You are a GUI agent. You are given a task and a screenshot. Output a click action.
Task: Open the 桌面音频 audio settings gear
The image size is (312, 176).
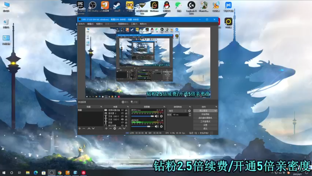(x=161, y=126)
